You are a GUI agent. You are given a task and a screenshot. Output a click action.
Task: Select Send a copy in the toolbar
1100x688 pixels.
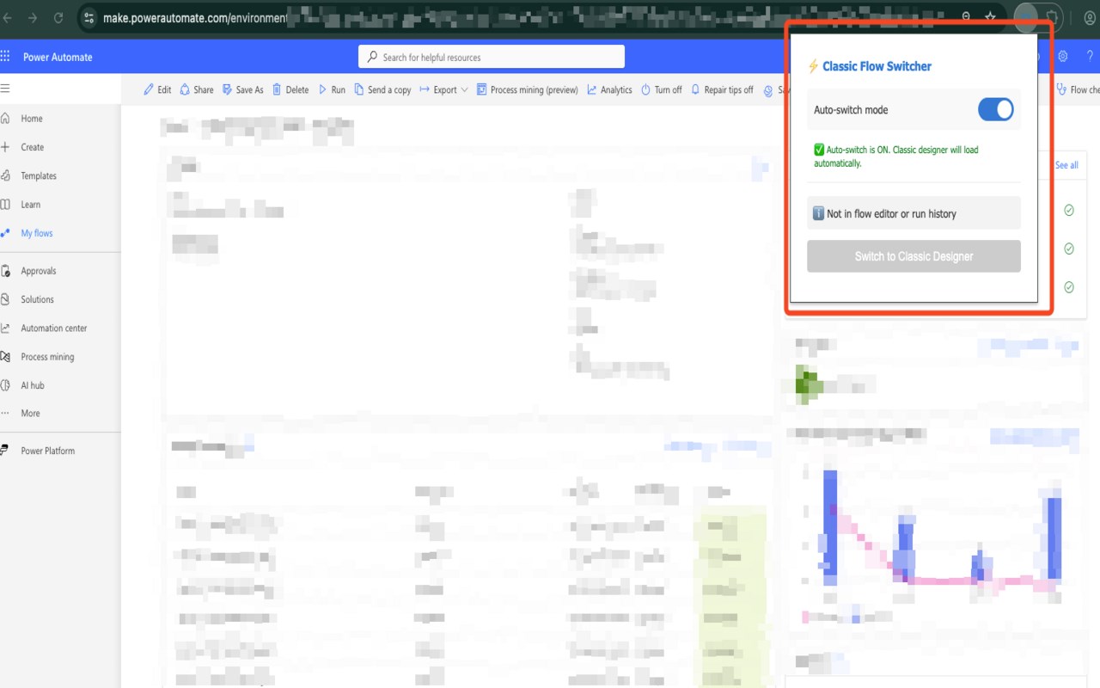pyautogui.click(x=382, y=89)
